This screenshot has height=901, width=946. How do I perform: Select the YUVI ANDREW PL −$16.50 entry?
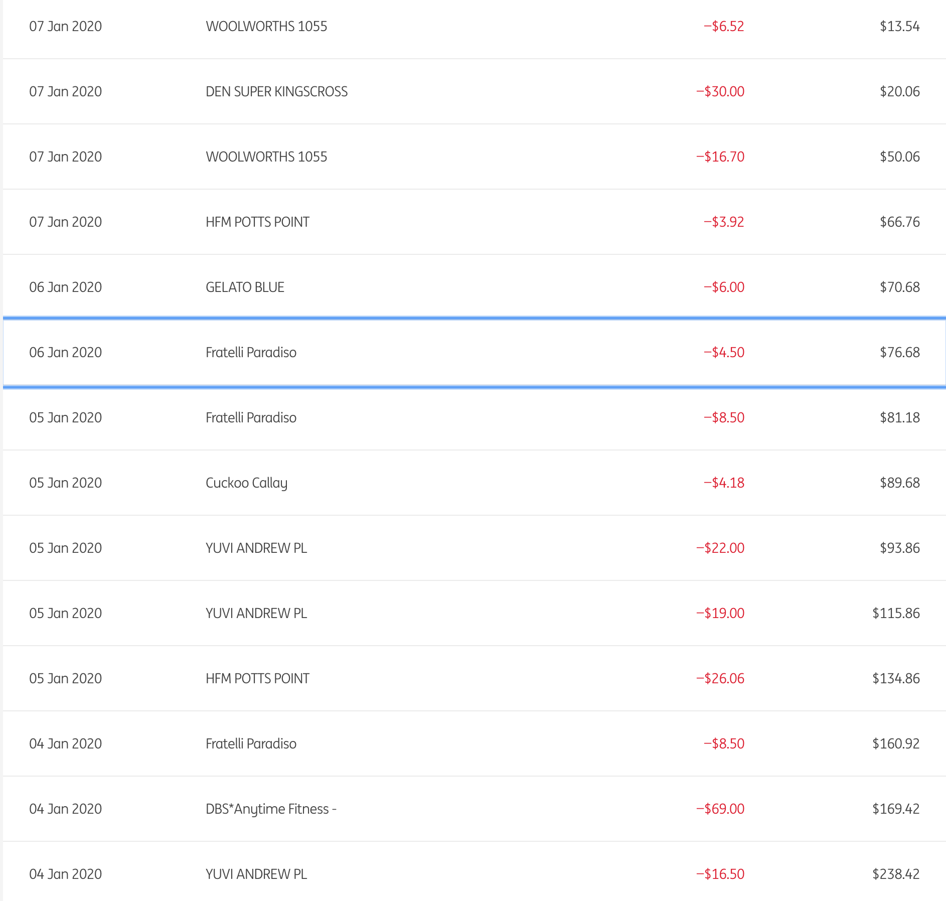[256, 874]
